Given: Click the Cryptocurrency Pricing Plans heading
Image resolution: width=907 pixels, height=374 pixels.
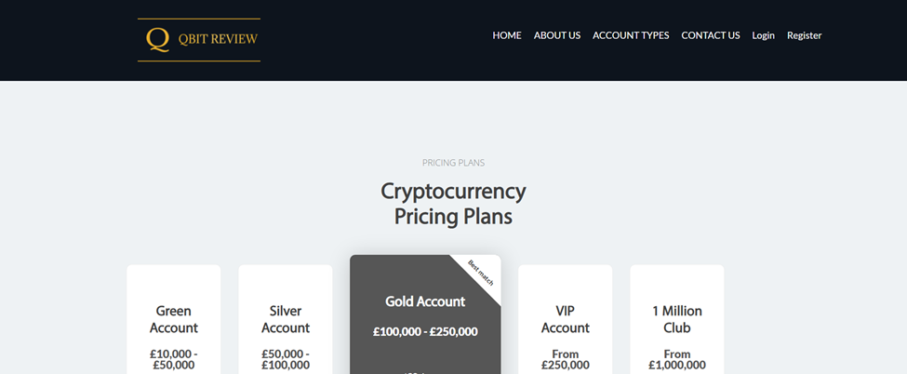Looking at the screenshot, I should [453, 204].
